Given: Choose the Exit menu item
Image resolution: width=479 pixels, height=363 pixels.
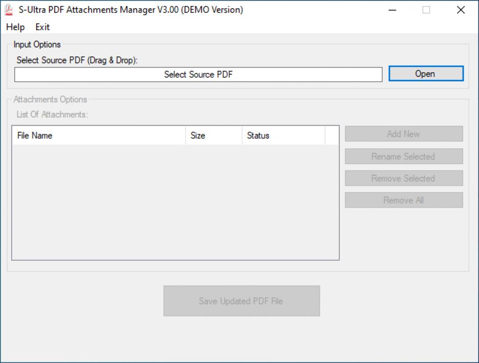Looking at the screenshot, I should [42, 27].
